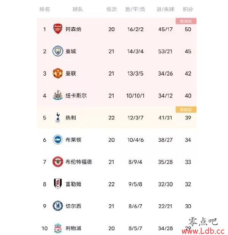Image resolution: width=228 pixels, height=235 pixels.
Task: Select the 胜/平/负 column header
Action: point(135,9)
